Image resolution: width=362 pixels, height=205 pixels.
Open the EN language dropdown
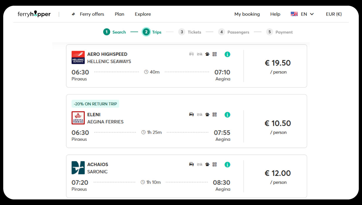coord(302,14)
